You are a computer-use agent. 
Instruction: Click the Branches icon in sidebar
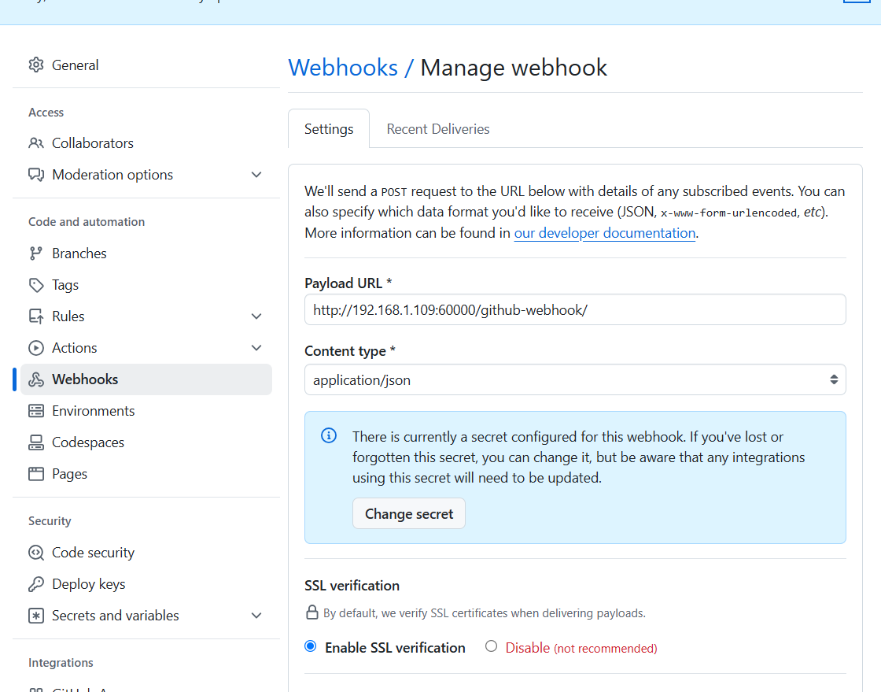[x=35, y=253]
